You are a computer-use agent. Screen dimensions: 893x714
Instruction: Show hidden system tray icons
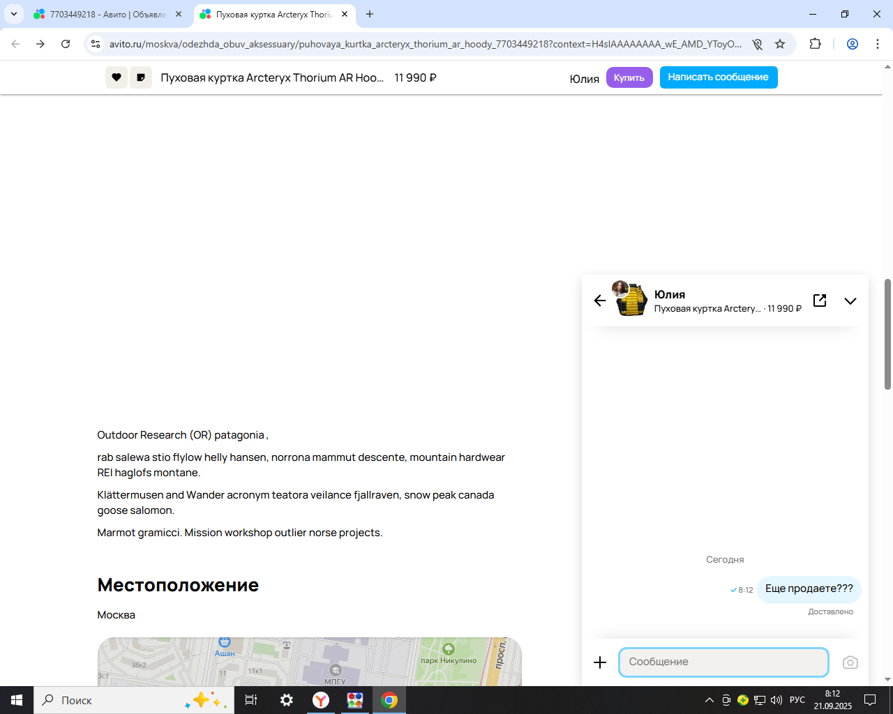tap(710, 700)
